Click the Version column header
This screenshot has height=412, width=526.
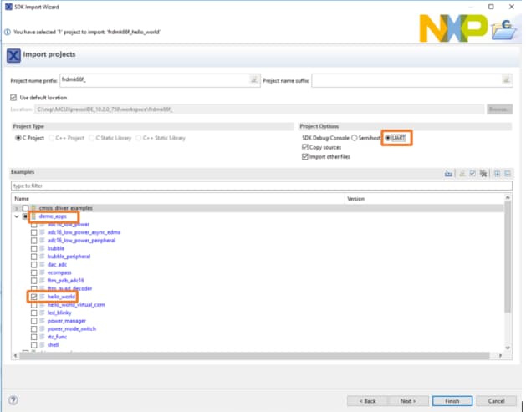pos(356,199)
